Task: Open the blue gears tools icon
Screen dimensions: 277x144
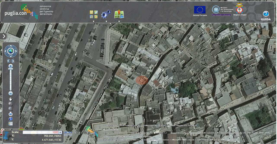Action: [x=106, y=14]
